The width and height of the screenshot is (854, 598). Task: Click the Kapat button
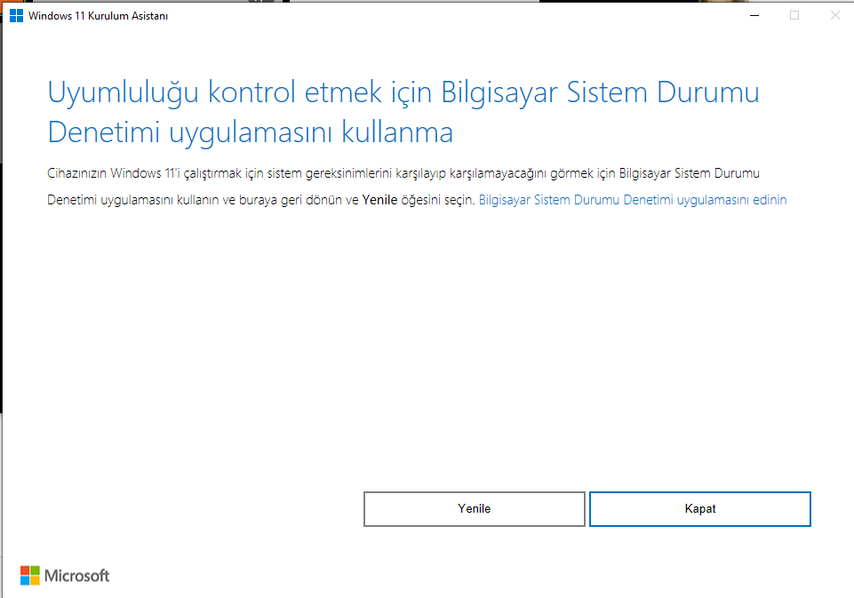[700, 508]
